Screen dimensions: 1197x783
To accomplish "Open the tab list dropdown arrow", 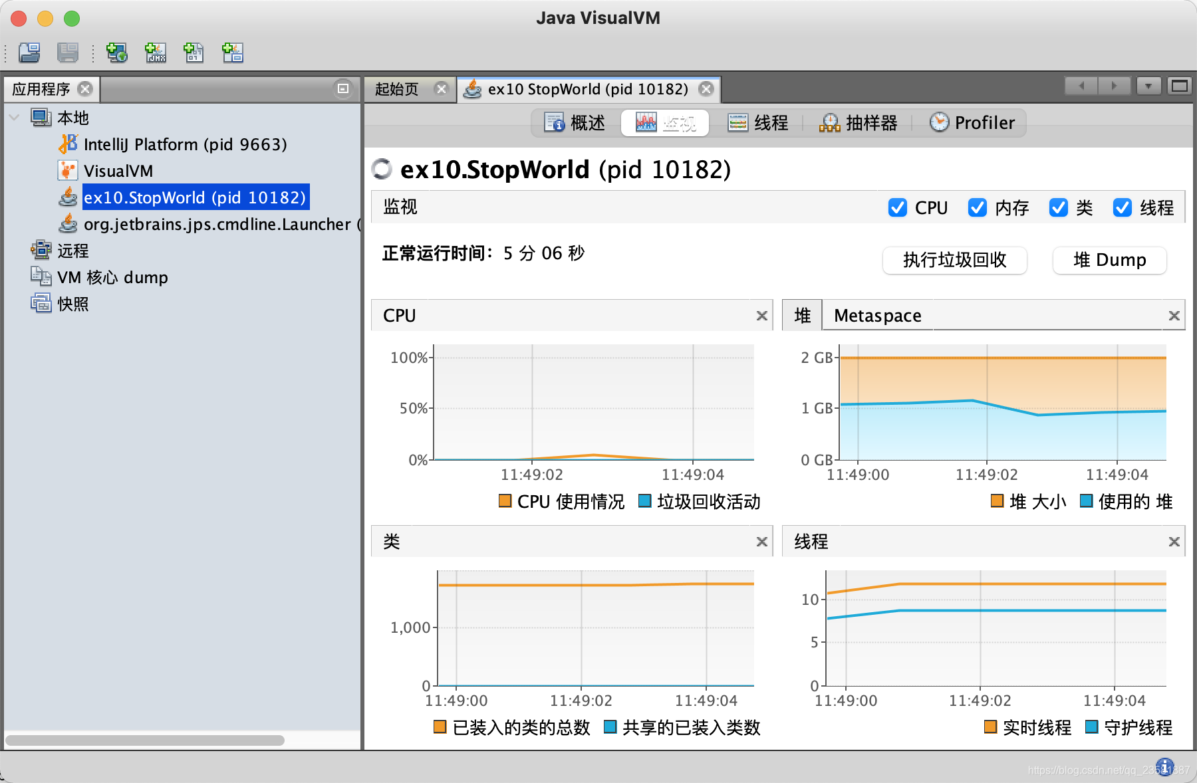I will [x=1148, y=86].
